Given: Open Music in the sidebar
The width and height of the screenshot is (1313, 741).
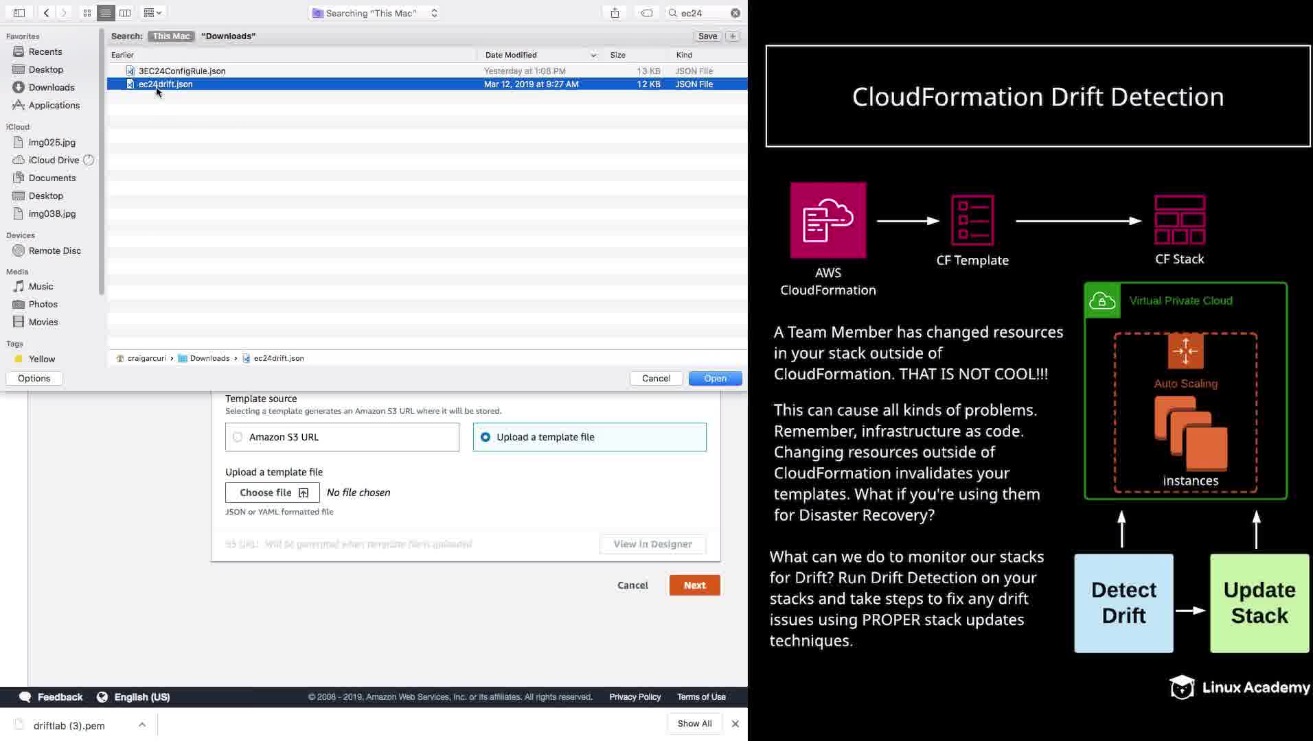Looking at the screenshot, I should [41, 286].
